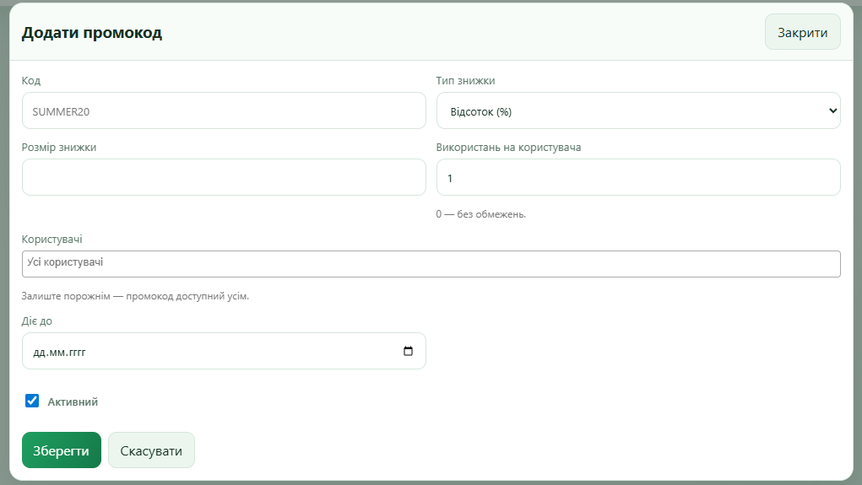Click the 'Діє до' label
Screen dimensions: 862x485
coord(37,321)
